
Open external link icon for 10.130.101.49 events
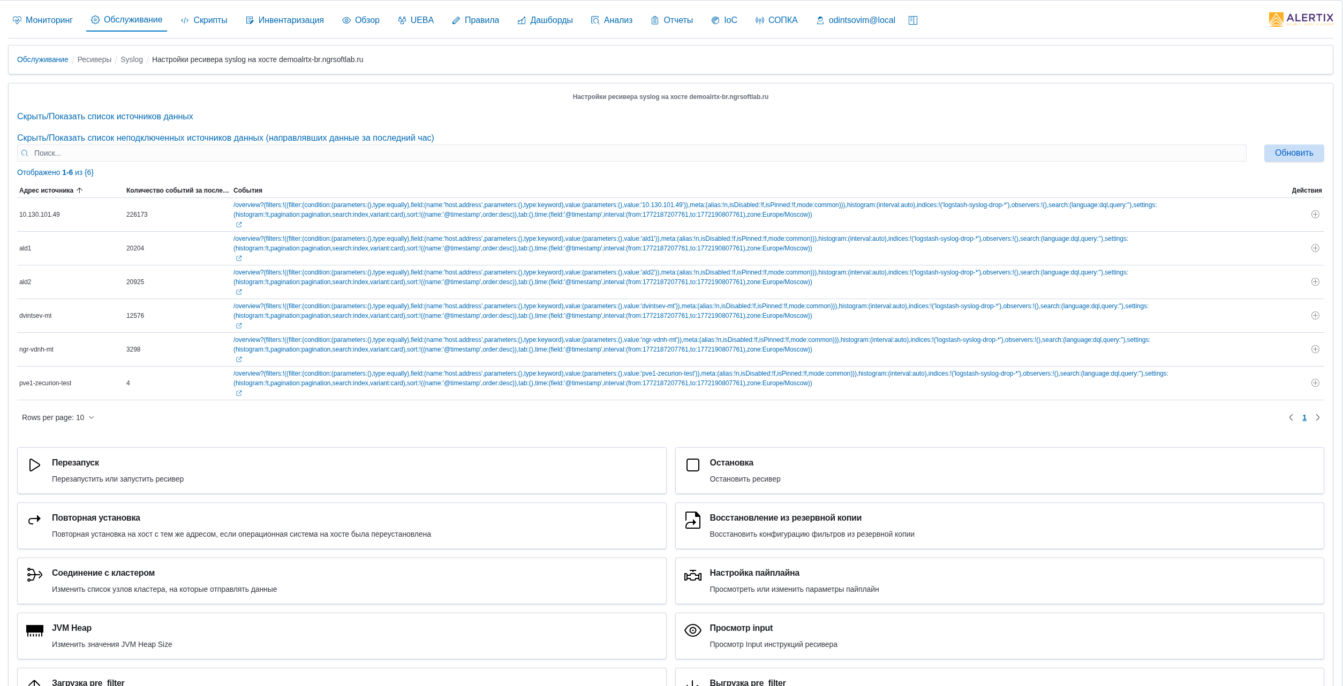[x=239, y=225]
